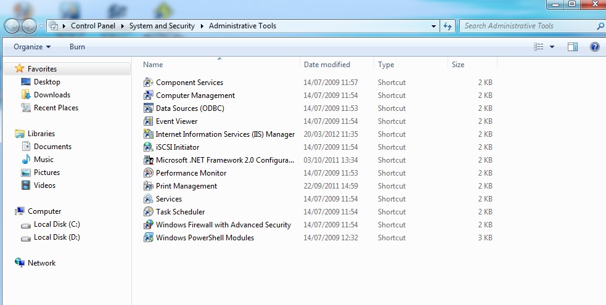
Task: Open the Organize dropdown menu
Action: (x=32, y=47)
